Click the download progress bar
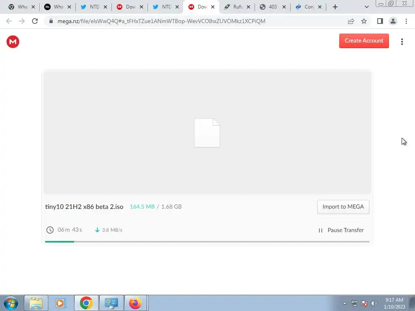Image resolution: width=415 pixels, height=311 pixels. point(207,242)
